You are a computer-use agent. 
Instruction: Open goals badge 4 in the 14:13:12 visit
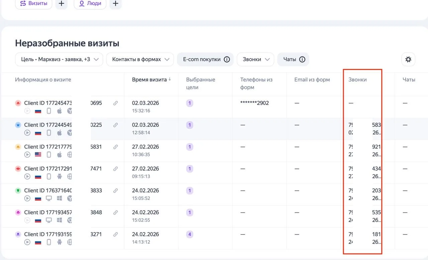tap(190, 234)
